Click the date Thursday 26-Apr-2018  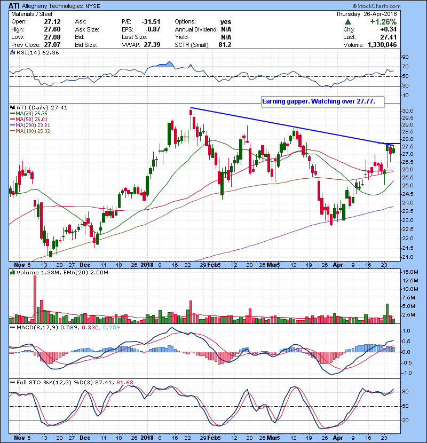point(366,14)
